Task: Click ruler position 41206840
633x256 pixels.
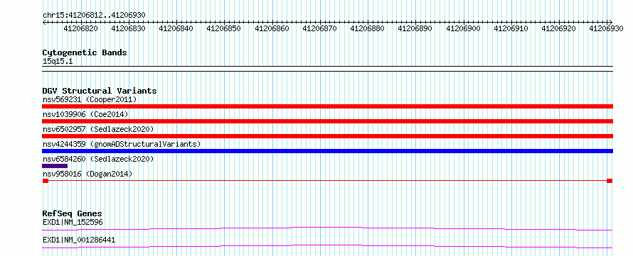Action: (x=176, y=28)
